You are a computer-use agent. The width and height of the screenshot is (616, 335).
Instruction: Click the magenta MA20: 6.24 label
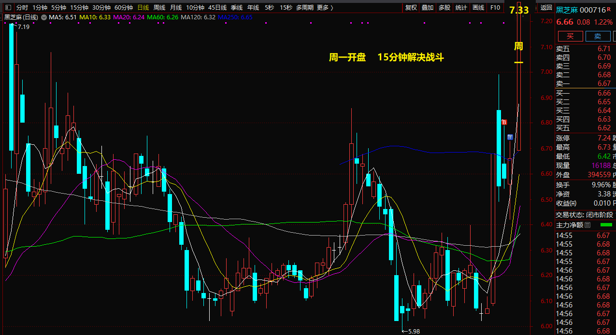click(x=129, y=17)
